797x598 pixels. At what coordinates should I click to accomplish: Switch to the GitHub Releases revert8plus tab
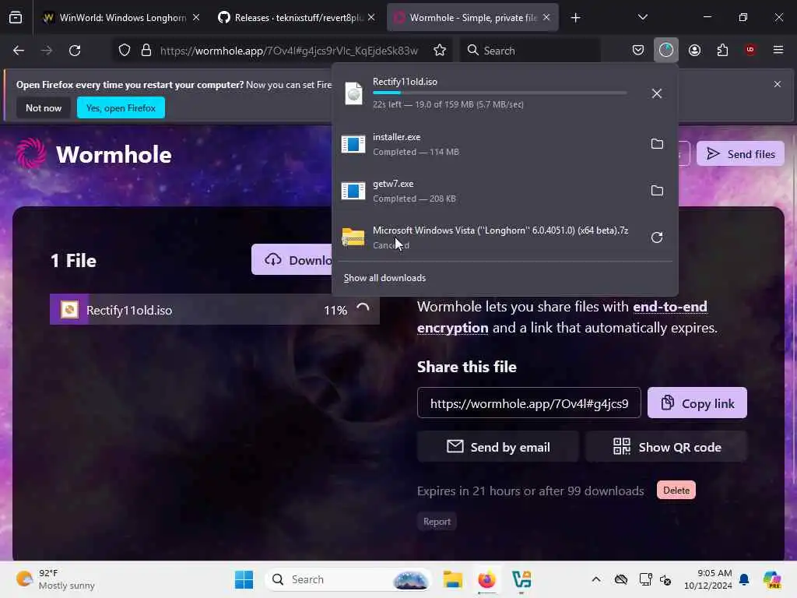(298, 18)
